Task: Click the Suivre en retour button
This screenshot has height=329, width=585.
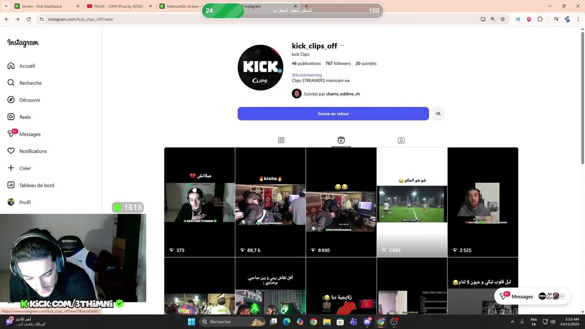Action: pos(333,113)
